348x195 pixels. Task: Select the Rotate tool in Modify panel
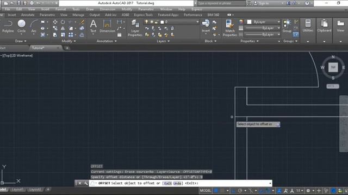click(x=63, y=22)
